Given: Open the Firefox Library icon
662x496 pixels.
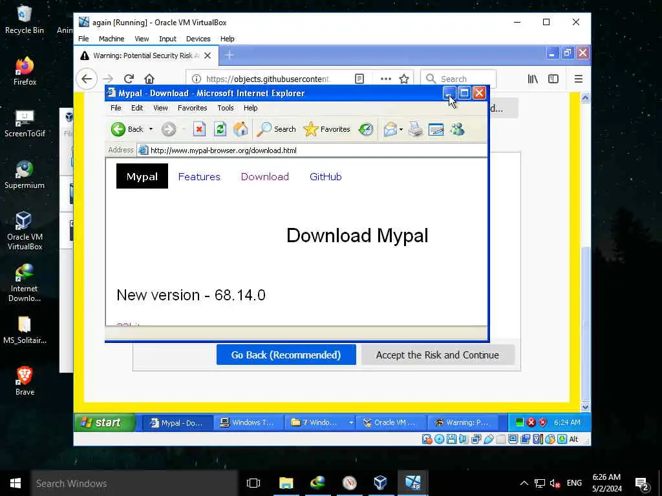Looking at the screenshot, I should pyautogui.click(x=533, y=79).
